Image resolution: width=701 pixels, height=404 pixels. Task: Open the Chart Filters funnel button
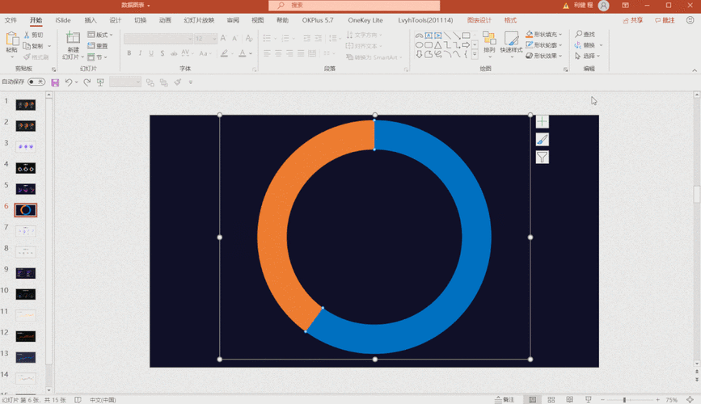(x=542, y=158)
